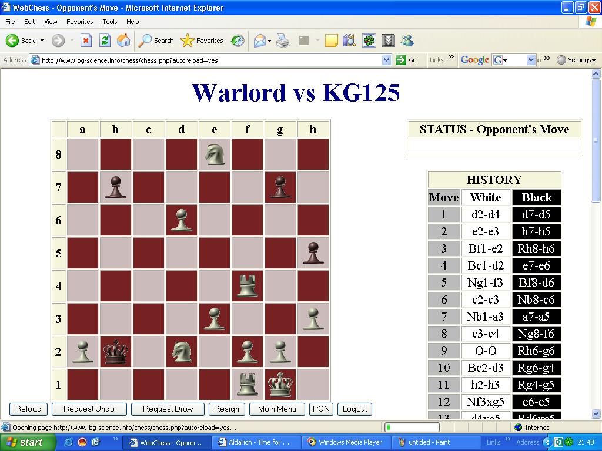Viewport: 602px width, 451px height.
Task: Click the ICQ flower toolbar icon
Action: click(x=369, y=41)
